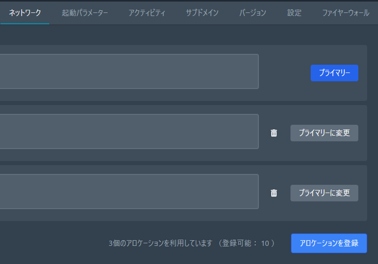This screenshot has height=264, width=378.
Task: Click the 登録可能: 10 limit label
Action: click(246, 243)
